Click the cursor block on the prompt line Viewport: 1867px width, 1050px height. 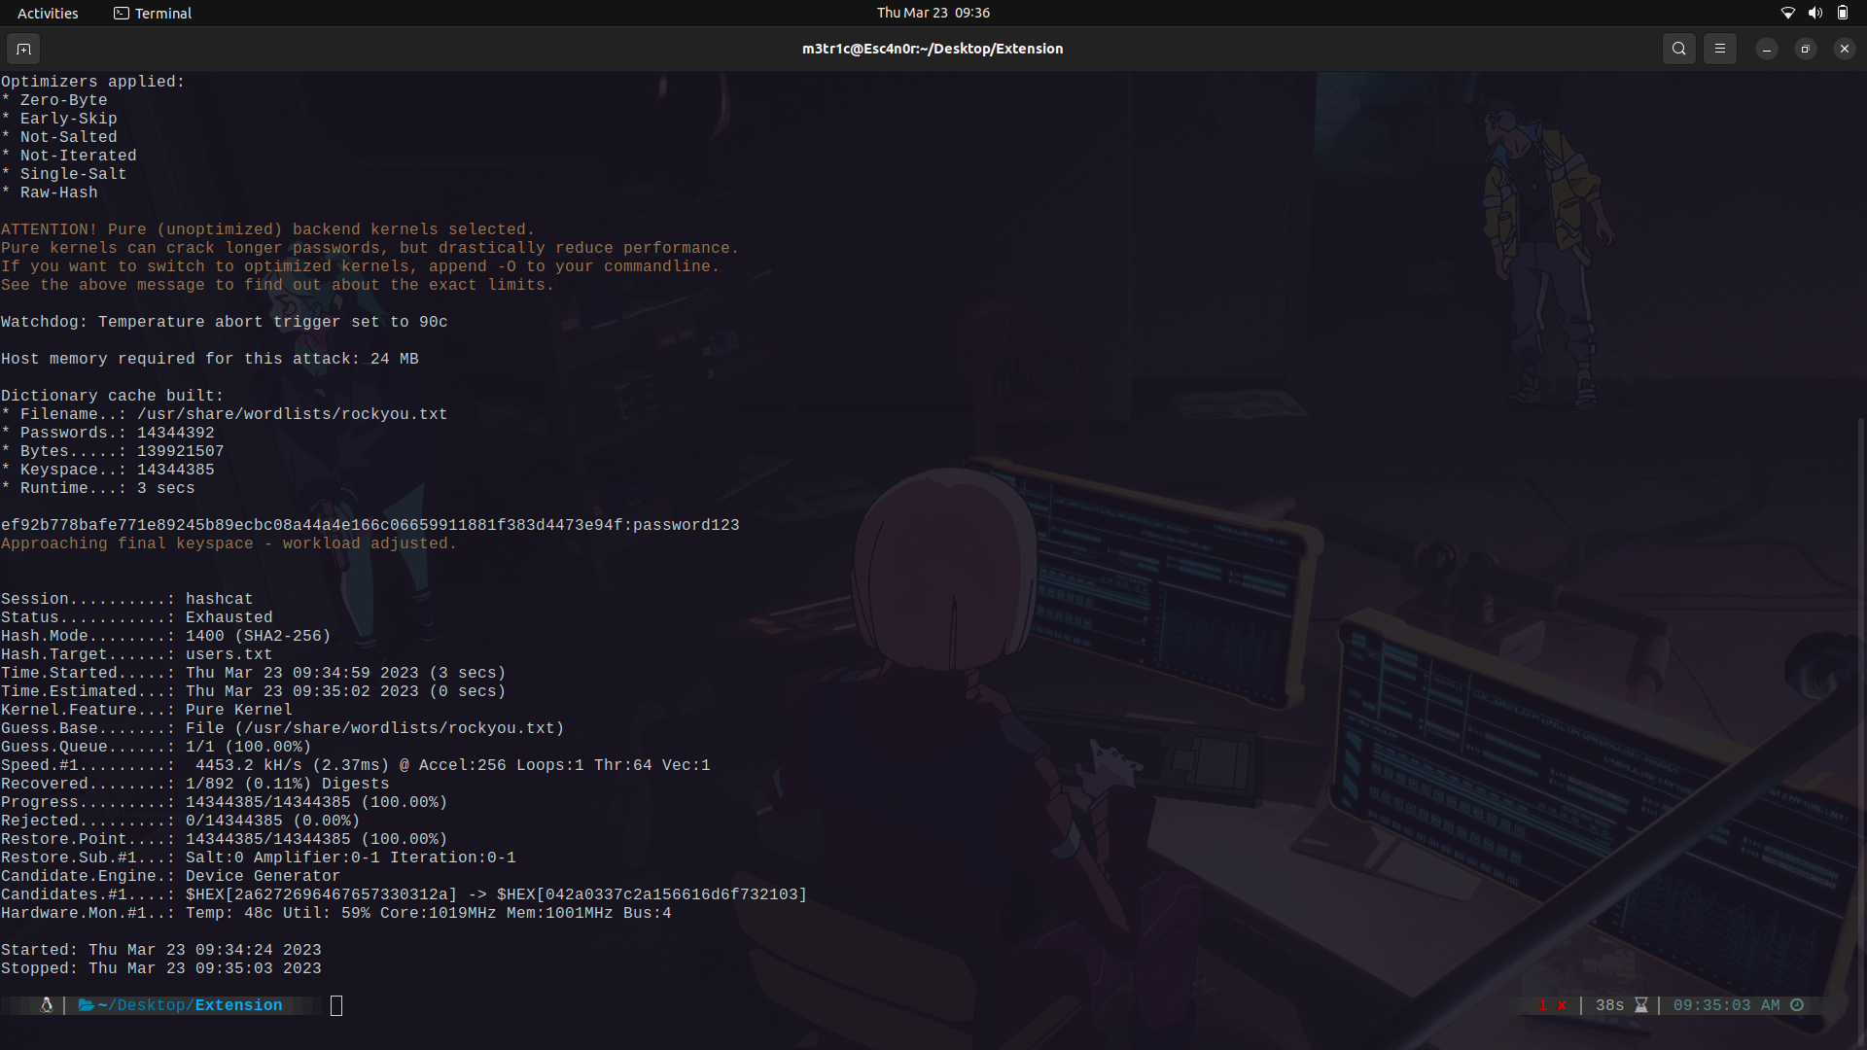pyautogui.click(x=336, y=1005)
